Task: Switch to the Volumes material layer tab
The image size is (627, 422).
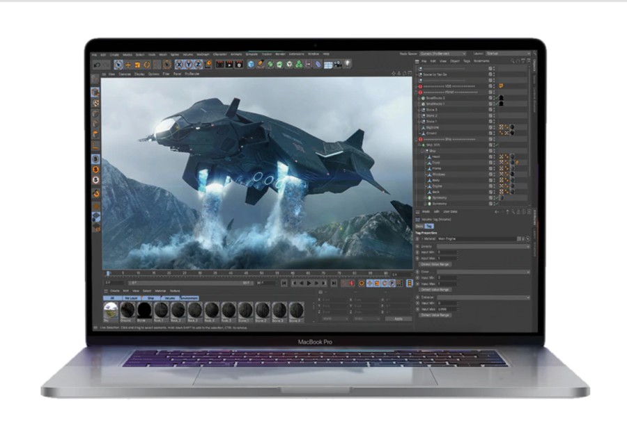Action: [169, 298]
